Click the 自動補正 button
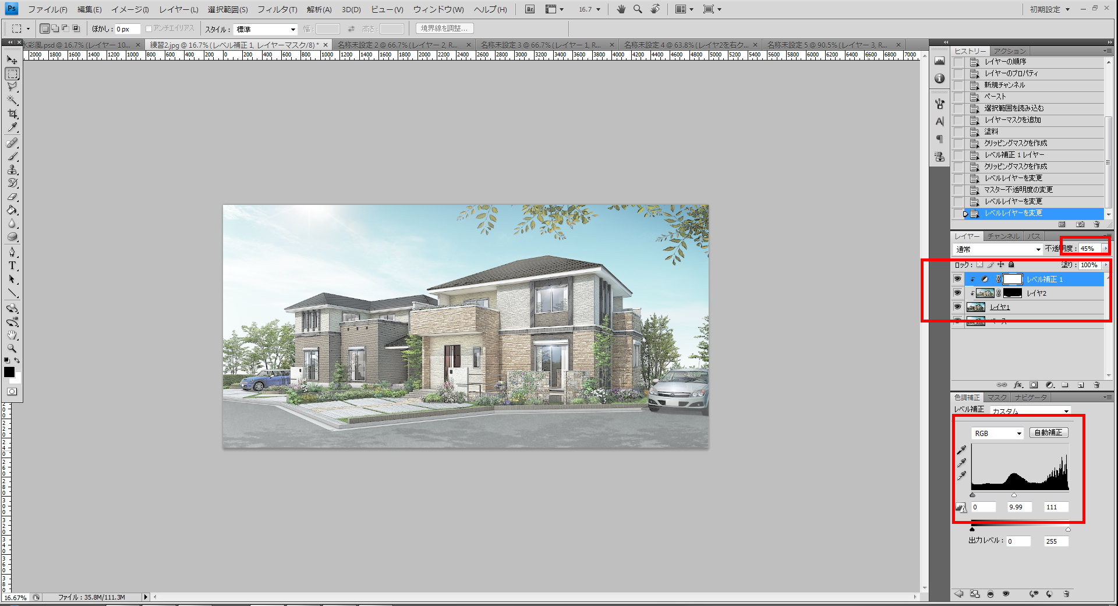1118x606 pixels. pyautogui.click(x=1049, y=433)
